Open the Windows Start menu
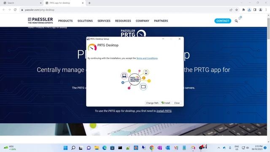Image resolution: width=270 pixels, height=152 pixels. tap(65, 148)
